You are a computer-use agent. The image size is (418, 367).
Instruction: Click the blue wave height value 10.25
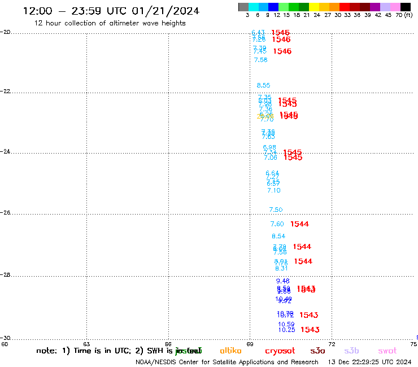click(x=286, y=330)
